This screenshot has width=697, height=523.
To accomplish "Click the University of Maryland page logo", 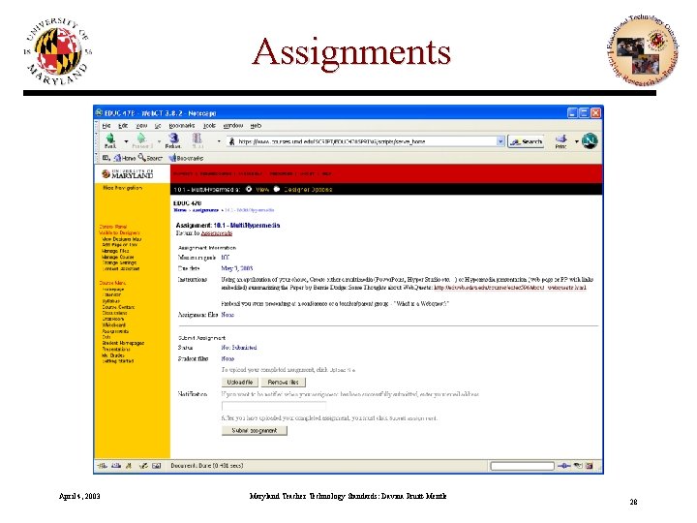I will pos(127,174).
